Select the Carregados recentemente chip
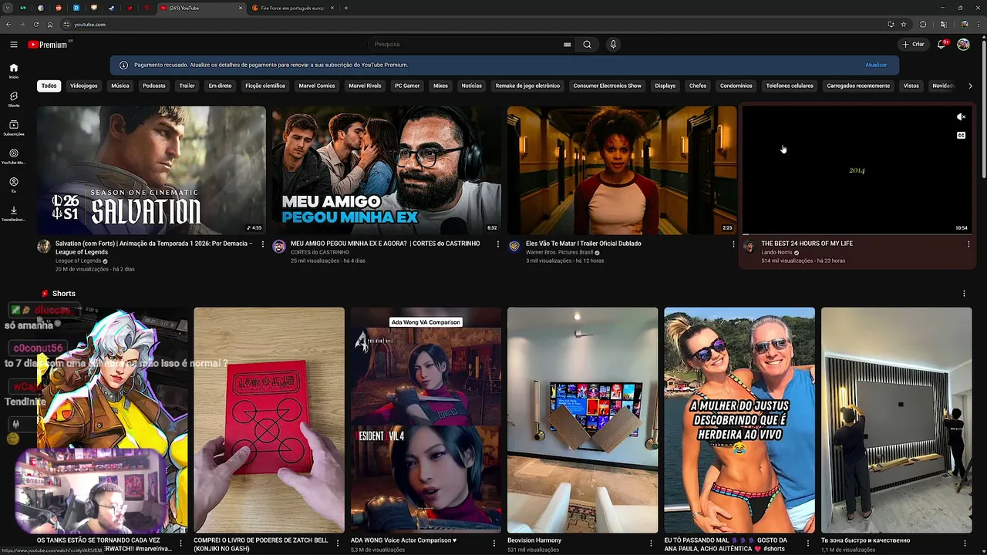The height and width of the screenshot is (555, 987). [858, 86]
